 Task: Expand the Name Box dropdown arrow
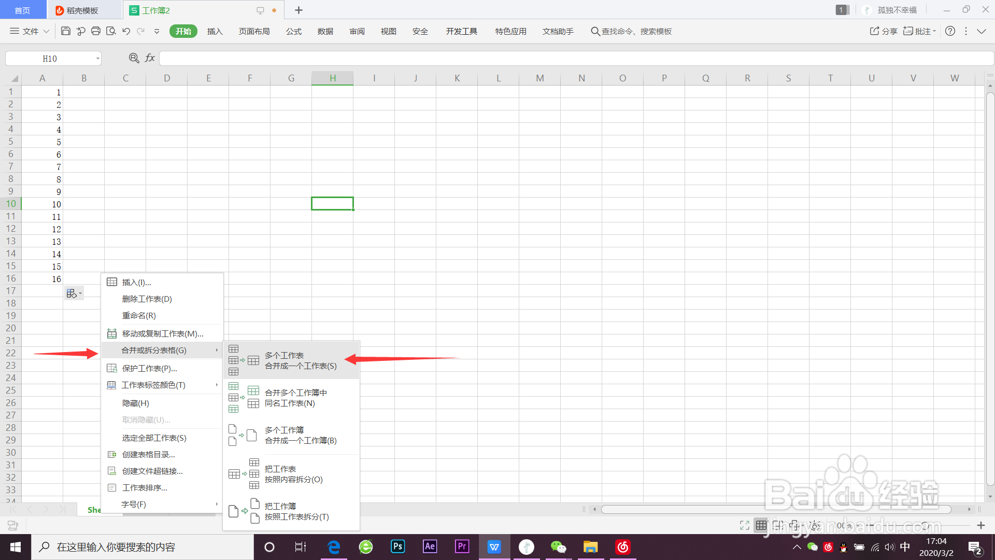[x=97, y=59]
